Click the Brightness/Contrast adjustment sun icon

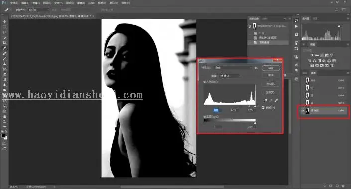[312, 55]
